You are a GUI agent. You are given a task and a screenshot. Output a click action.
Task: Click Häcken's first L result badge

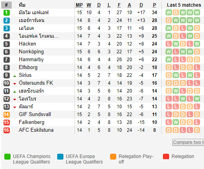(x=169, y=44)
